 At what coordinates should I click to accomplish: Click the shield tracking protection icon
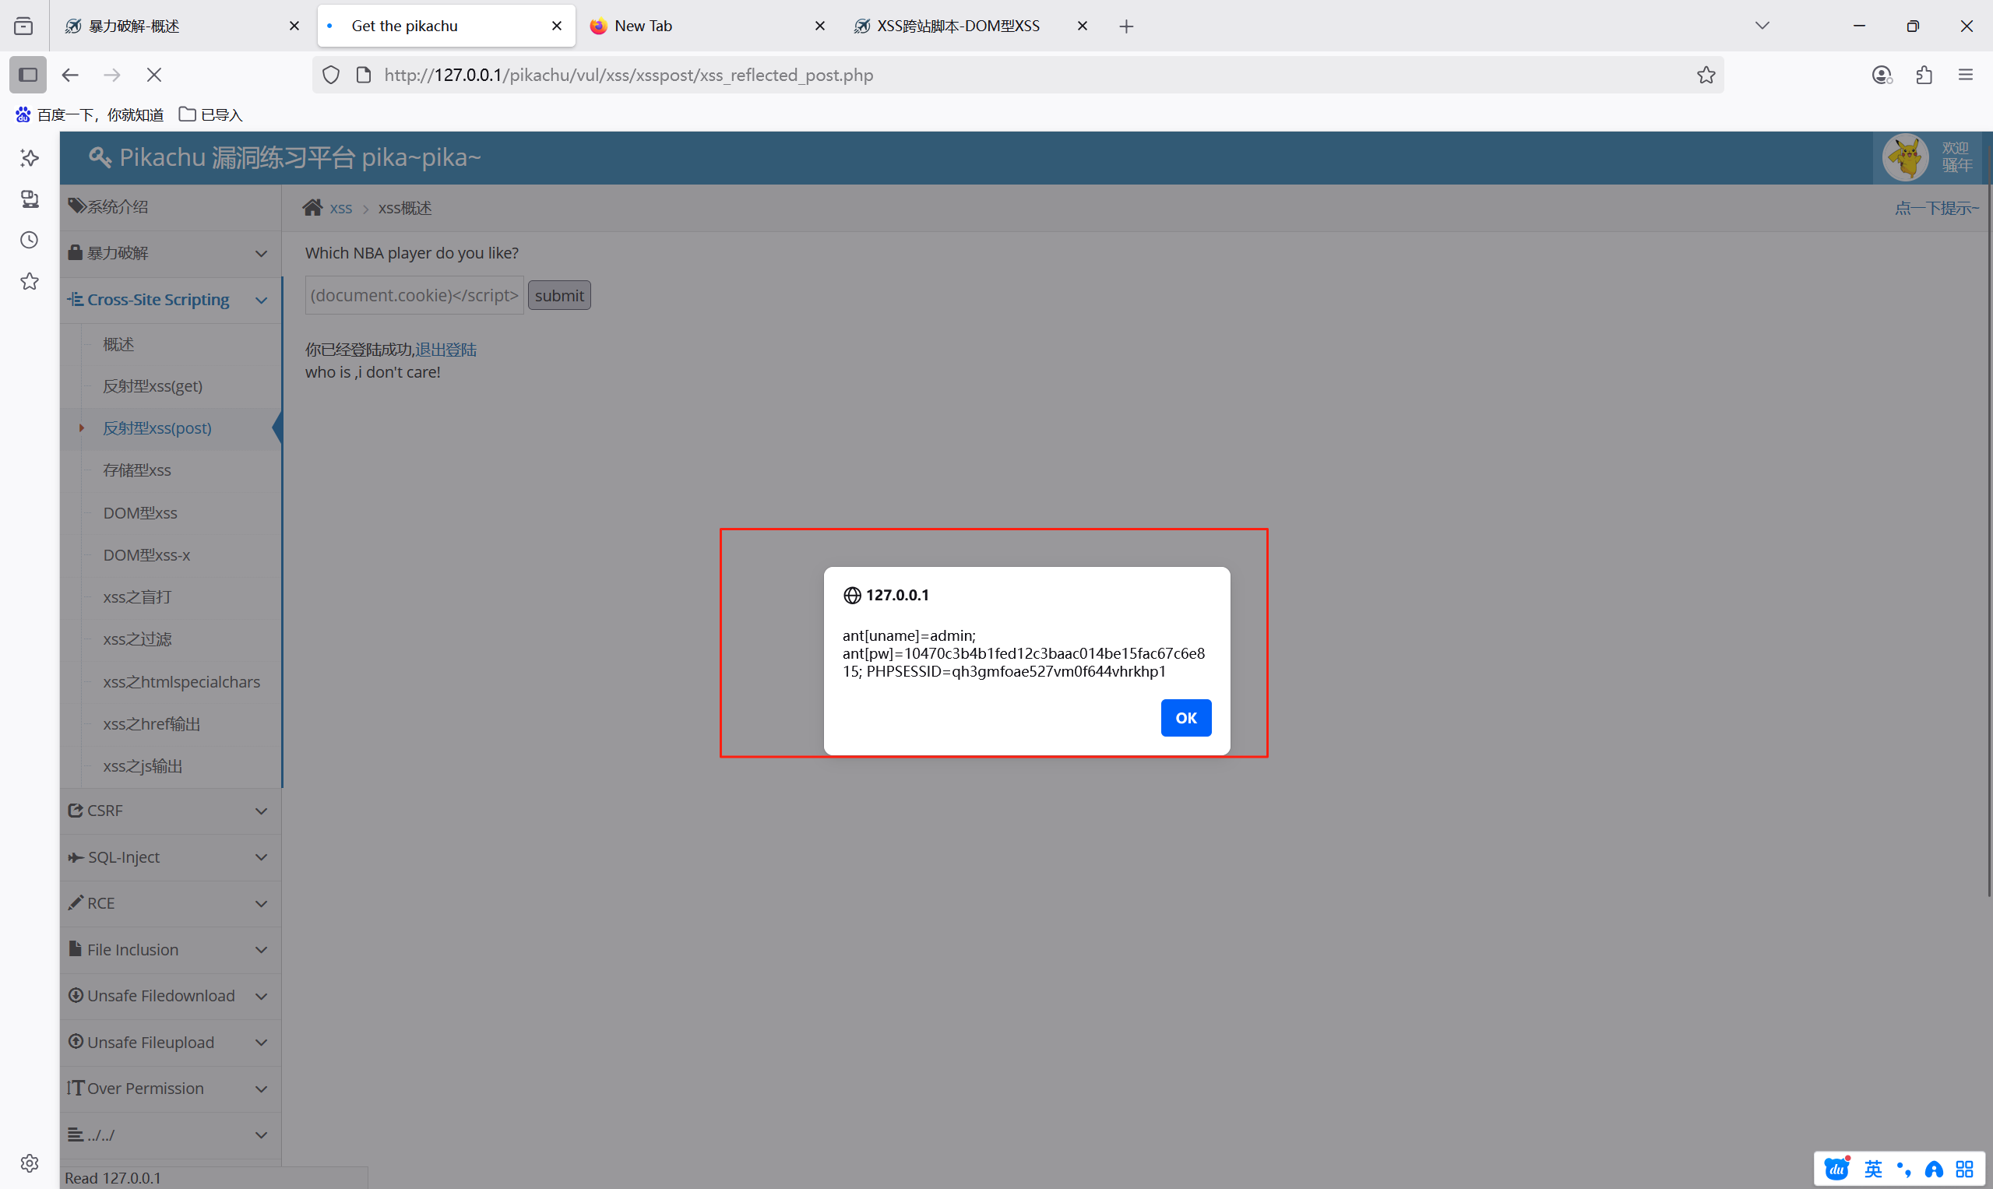331,75
